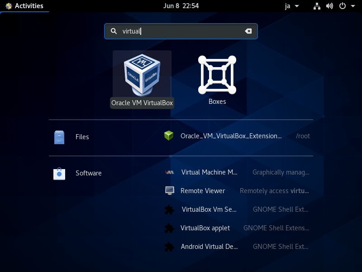
Task: Open Android Virtual De... extension result
Action: (209, 247)
